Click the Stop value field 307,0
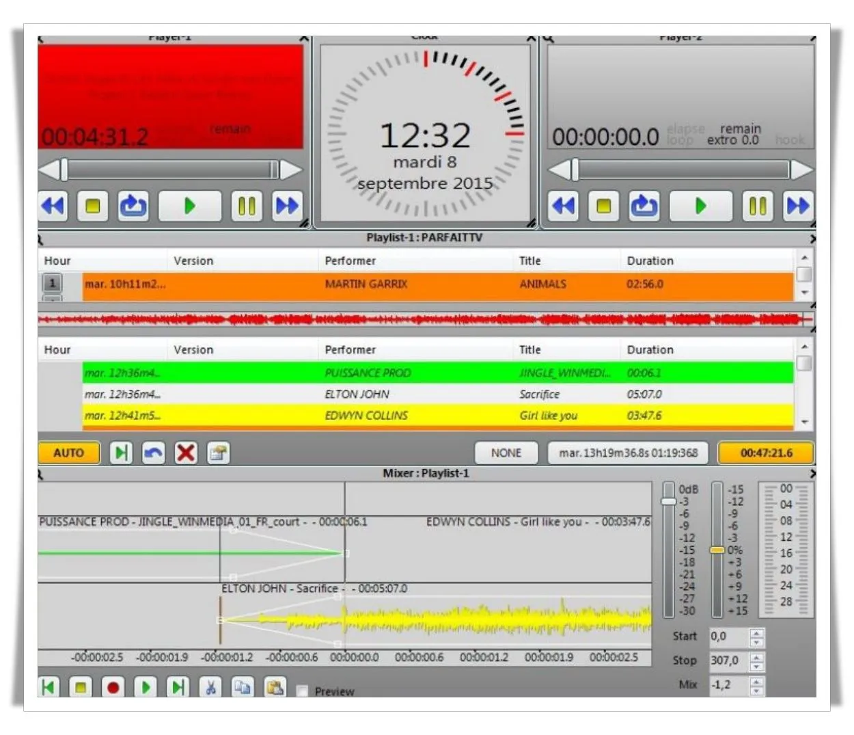 pos(728,660)
